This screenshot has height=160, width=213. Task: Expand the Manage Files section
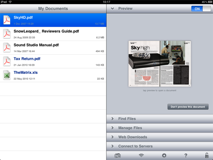pyautogui.click(x=160, y=128)
